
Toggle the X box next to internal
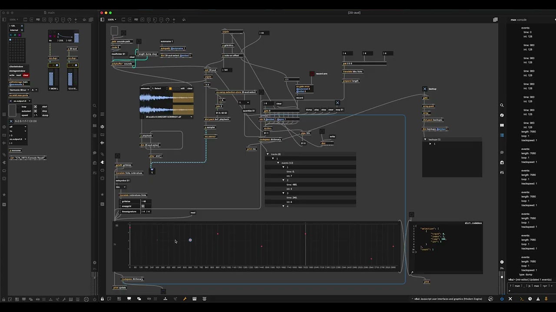[22, 30]
